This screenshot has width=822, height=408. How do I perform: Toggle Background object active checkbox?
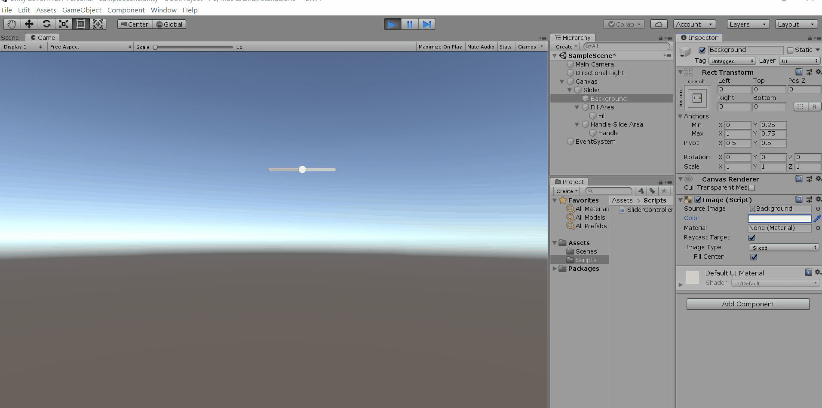coord(702,50)
